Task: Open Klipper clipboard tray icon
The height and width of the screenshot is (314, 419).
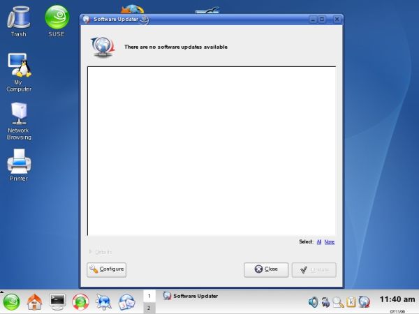Action: (351, 302)
